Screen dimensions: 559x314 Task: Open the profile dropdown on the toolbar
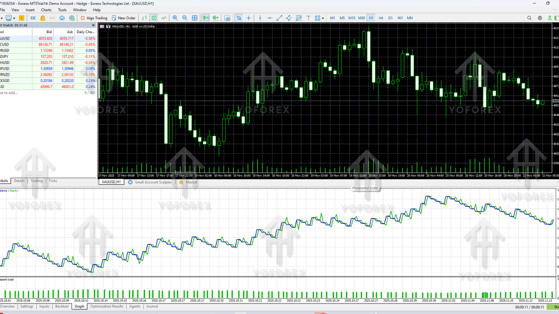coord(14,18)
